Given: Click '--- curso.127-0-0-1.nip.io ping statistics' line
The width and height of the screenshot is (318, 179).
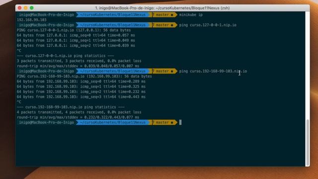Looking at the screenshot, I should tap(65, 56).
